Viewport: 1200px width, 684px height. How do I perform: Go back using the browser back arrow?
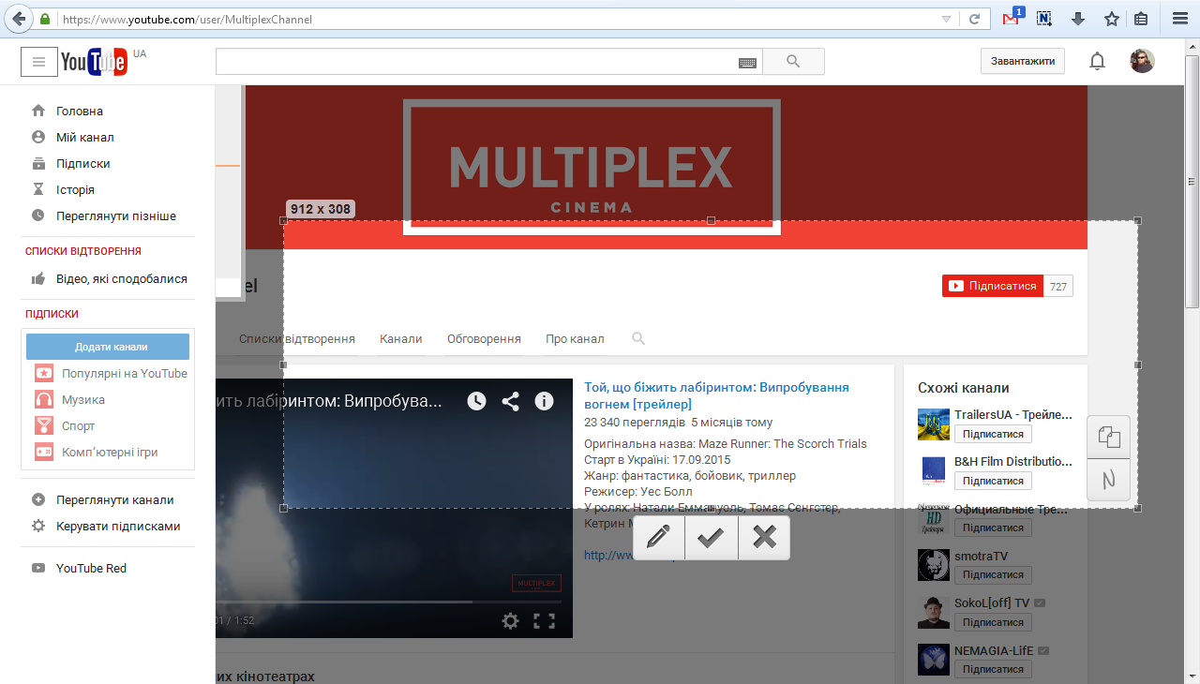point(18,19)
